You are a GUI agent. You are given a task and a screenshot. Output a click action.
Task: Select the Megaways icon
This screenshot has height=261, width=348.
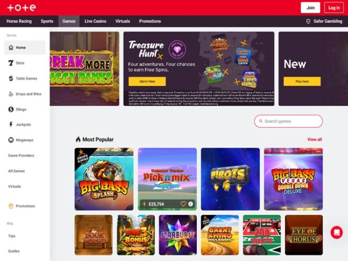(x=11, y=140)
